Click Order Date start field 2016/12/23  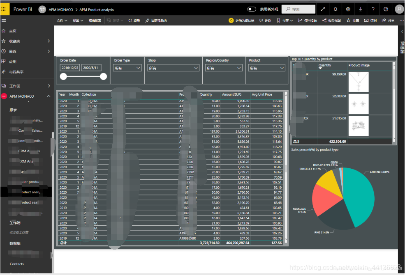[70, 68]
